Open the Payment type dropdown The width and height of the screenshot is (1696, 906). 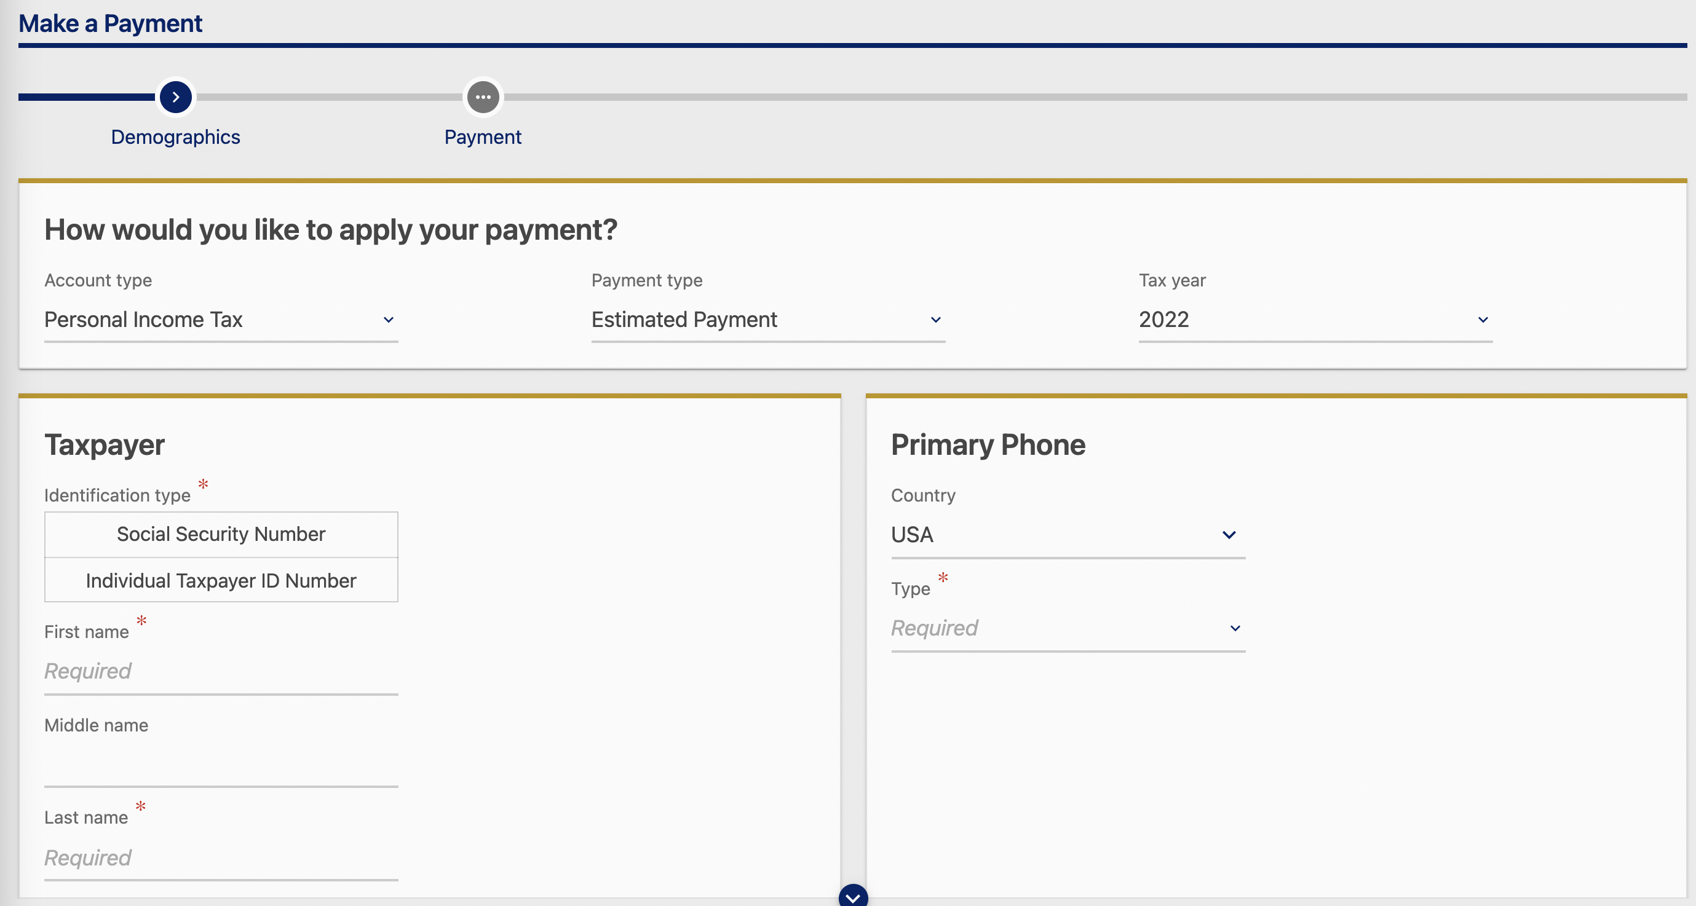[x=768, y=320]
